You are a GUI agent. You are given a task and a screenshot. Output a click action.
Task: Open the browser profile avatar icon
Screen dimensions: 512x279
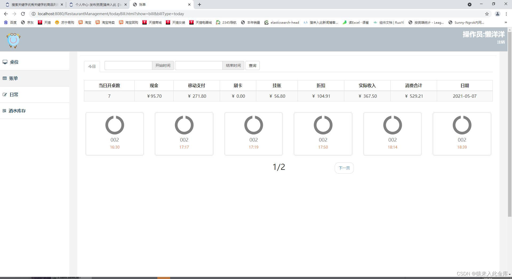pos(497,14)
